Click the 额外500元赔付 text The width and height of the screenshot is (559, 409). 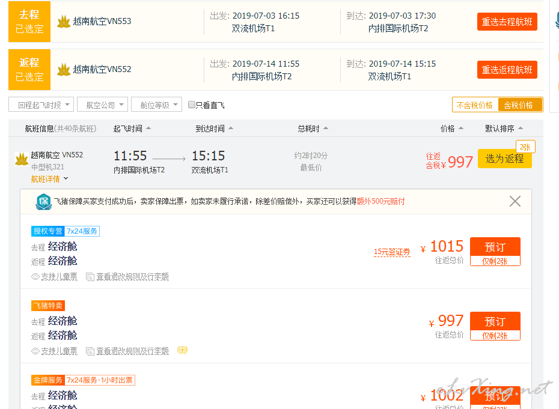tap(380, 201)
